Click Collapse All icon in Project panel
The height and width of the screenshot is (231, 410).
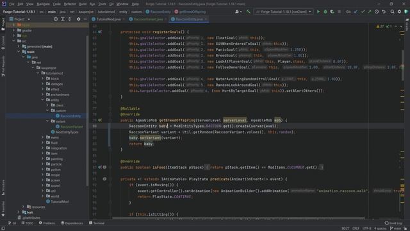[70, 19]
